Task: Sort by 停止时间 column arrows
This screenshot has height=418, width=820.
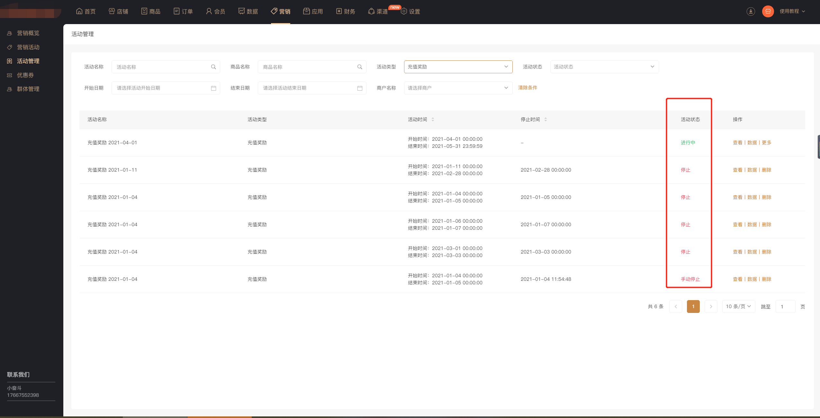Action: click(545, 120)
